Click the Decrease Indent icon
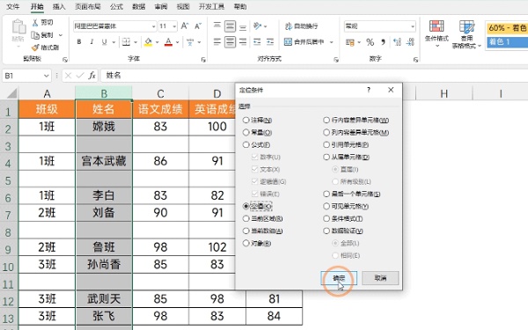 (x=257, y=41)
